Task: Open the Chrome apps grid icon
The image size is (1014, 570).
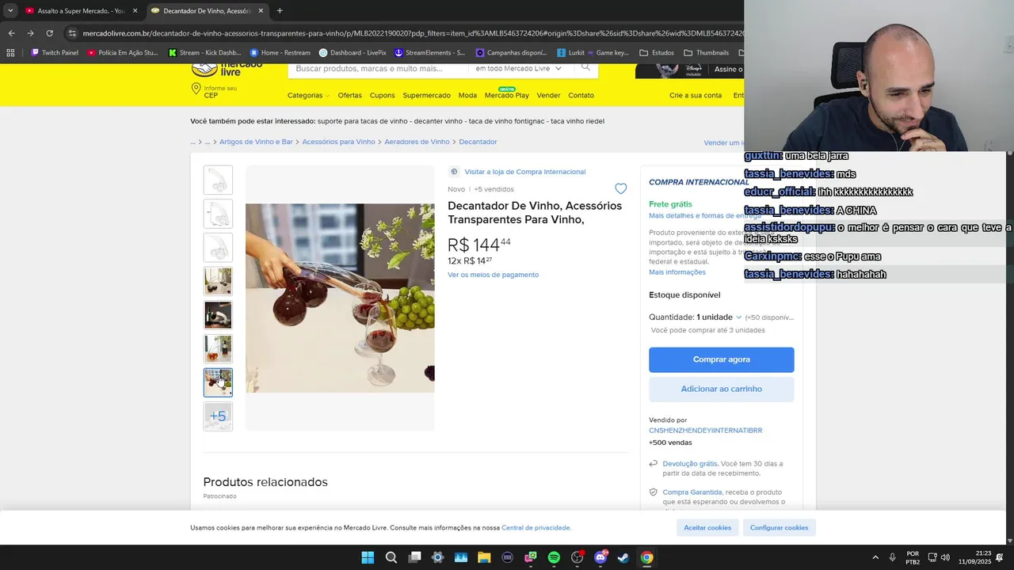Action: click(x=10, y=53)
